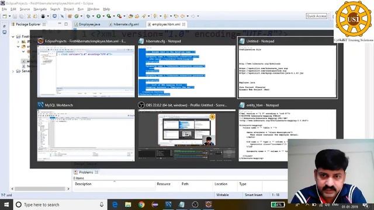The image size is (374, 210).
Task: Sort Problems by the Type column header
Action: coord(243,184)
